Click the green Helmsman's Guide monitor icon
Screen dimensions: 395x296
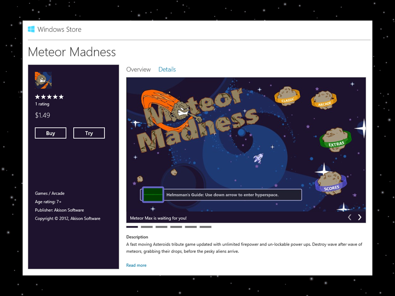pyautogui.click(x=153, y=194)
